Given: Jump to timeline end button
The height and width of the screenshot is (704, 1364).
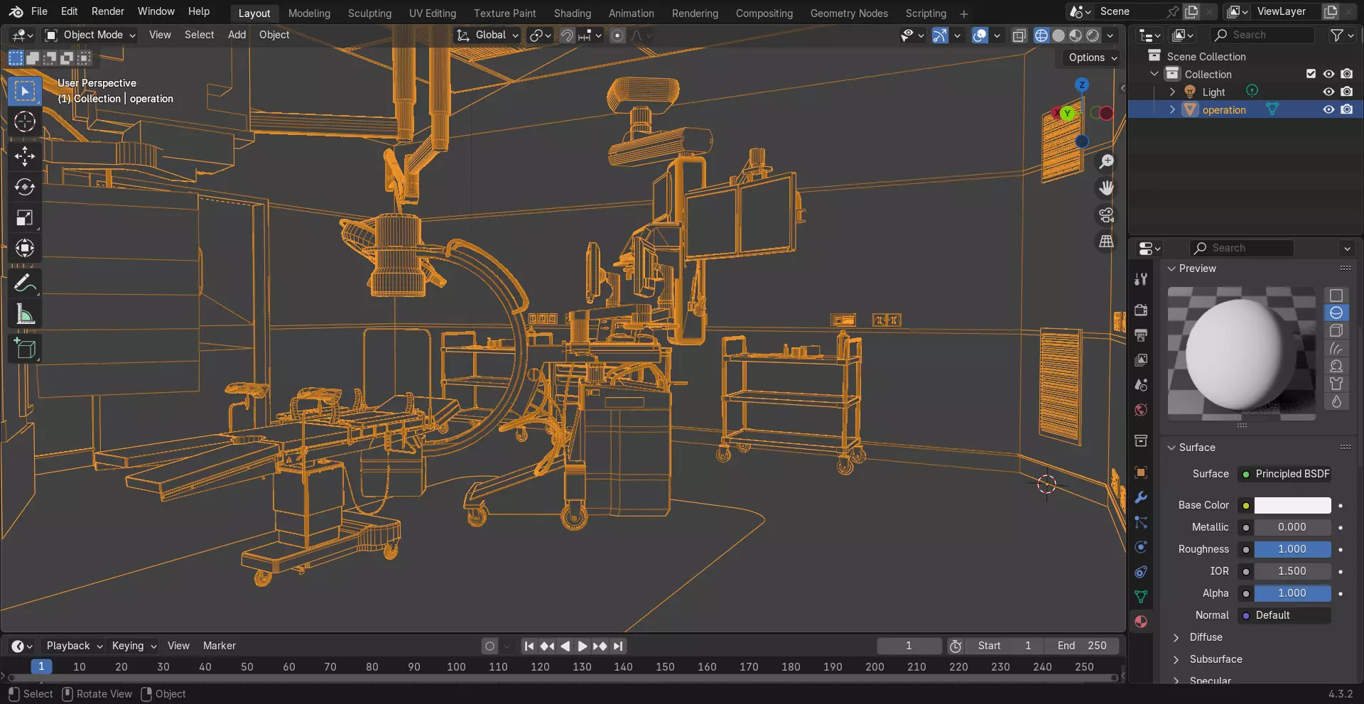Looking at the screenshot, I should (x=618, y=646).
